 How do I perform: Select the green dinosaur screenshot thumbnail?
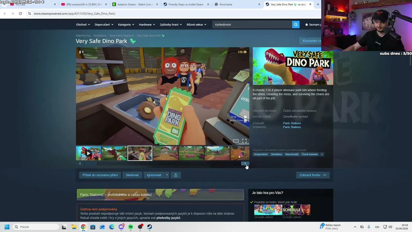click(x=114, y=153)
